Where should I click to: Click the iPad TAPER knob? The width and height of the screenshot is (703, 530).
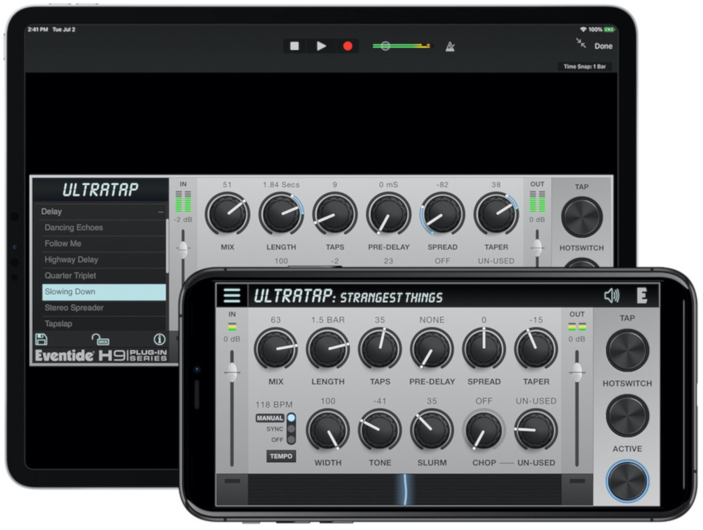496,214
